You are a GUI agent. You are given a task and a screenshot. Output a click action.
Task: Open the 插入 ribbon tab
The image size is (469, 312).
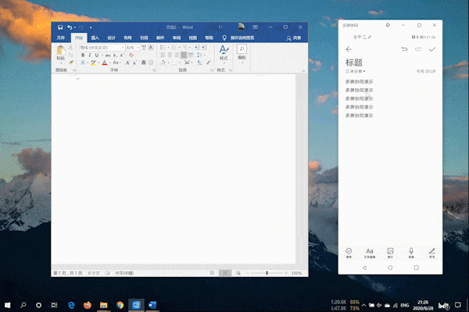(x=95, y=37)
